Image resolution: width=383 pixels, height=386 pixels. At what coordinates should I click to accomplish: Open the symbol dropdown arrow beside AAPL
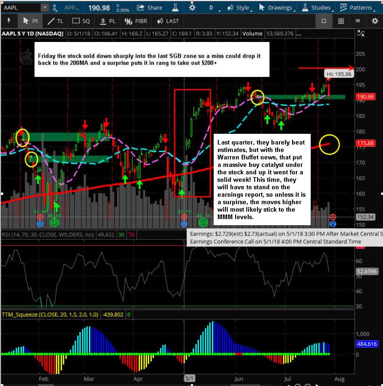point(45,7)
